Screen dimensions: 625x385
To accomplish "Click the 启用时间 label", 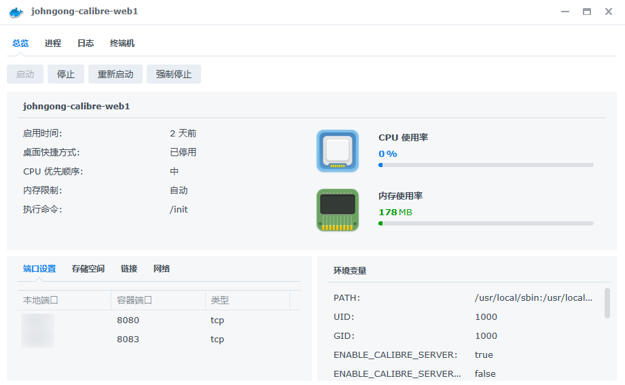I will coord(43,133).
